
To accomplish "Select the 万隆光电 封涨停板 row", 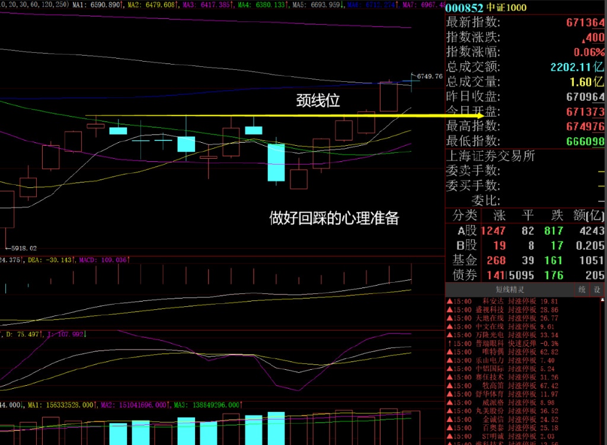I will pyautogui.click(x=503, y=335).
